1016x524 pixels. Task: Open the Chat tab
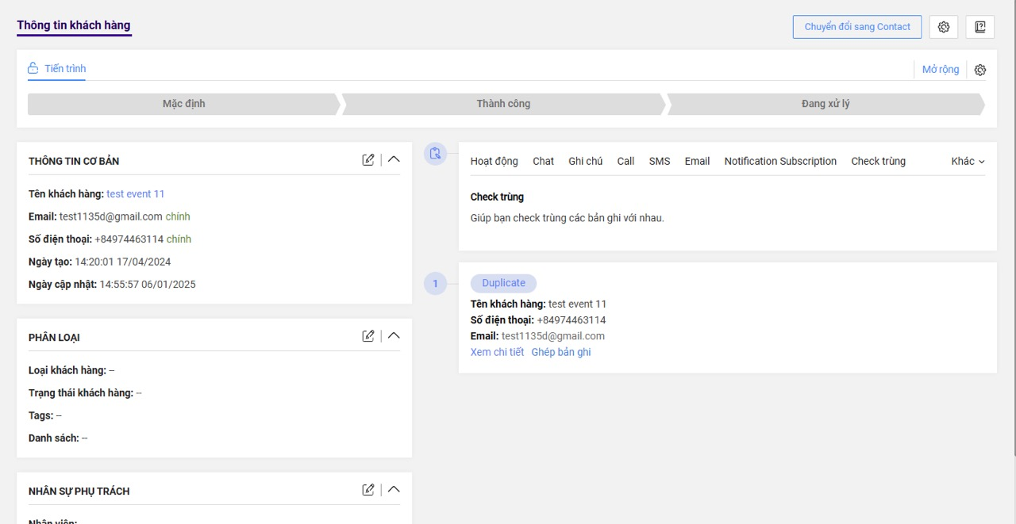544,161
